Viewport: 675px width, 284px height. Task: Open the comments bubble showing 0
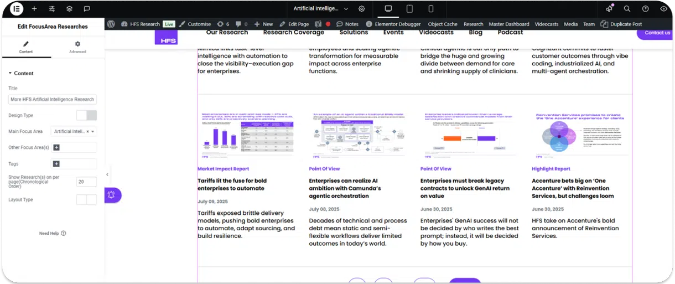(x=241, y=24)
